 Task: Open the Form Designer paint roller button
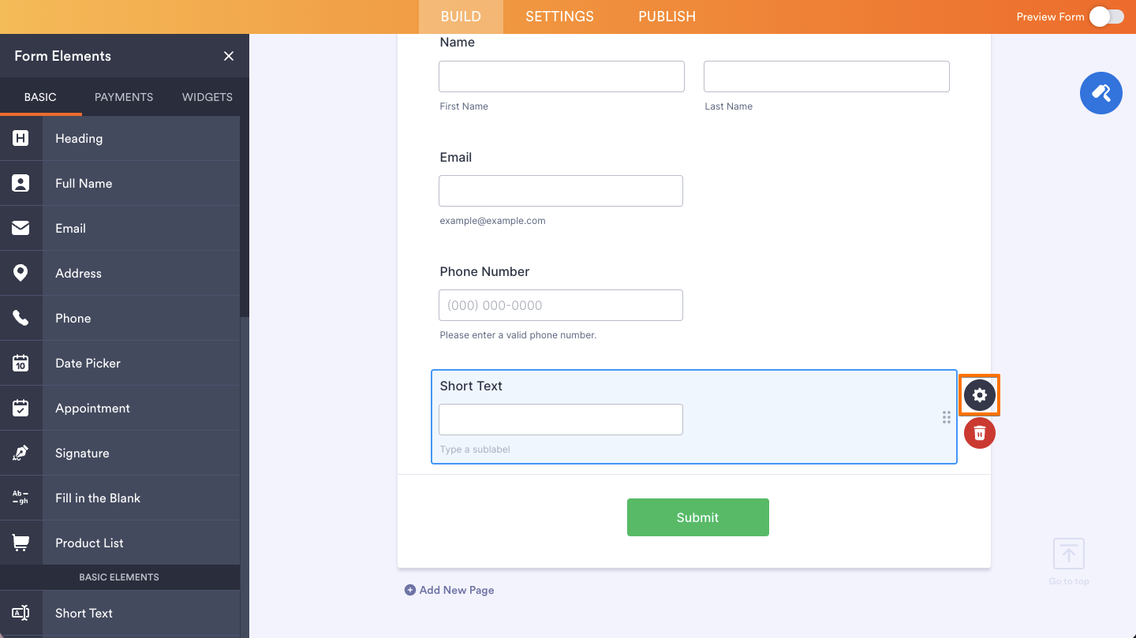tap(1101, 93)
